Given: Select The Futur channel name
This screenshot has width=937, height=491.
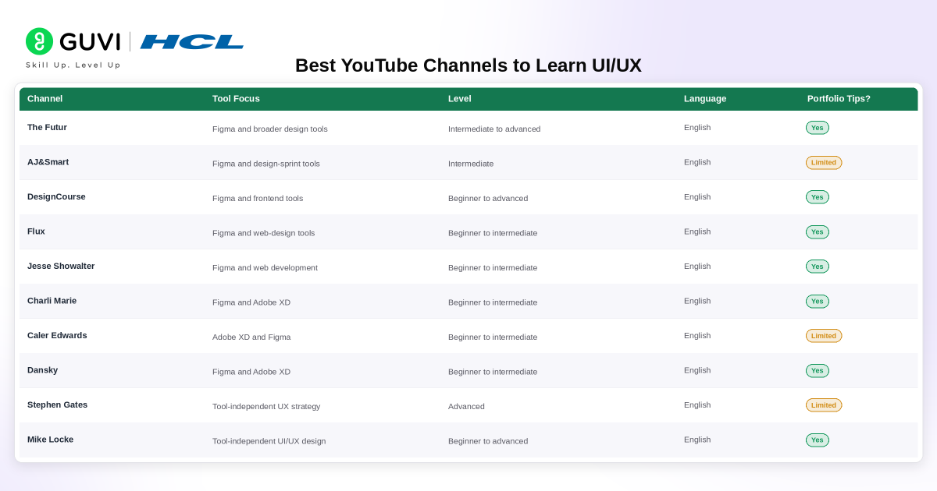Looking at the screenshot, I should coord(47,127).
